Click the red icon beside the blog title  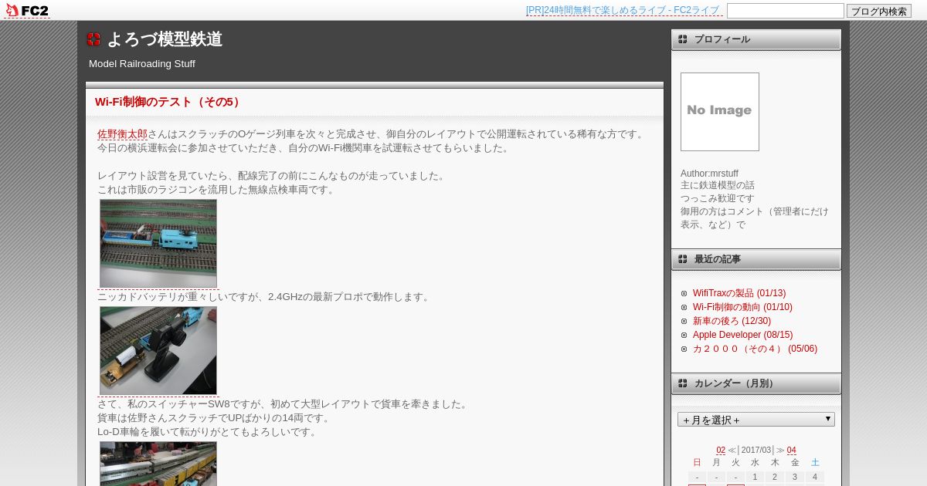(x=93, y=39)
